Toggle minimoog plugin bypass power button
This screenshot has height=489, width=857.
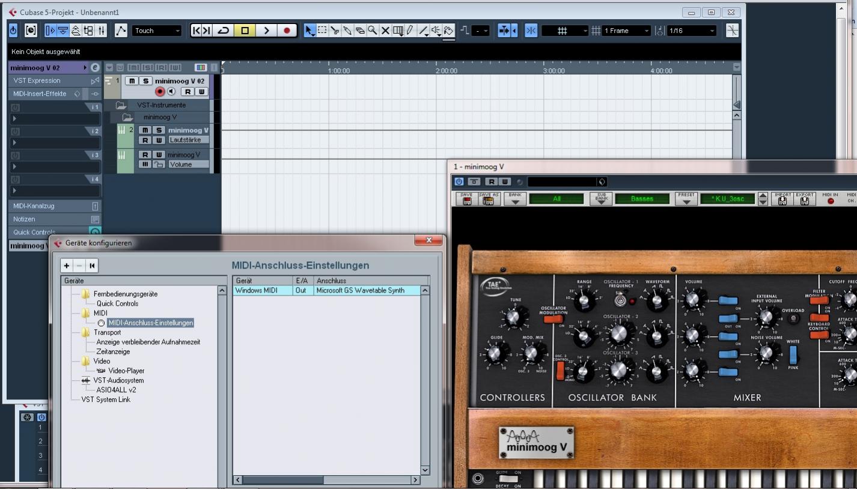click(460, 181)
